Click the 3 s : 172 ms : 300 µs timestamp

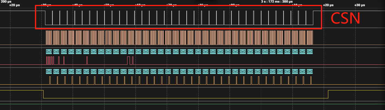(274, 2)
